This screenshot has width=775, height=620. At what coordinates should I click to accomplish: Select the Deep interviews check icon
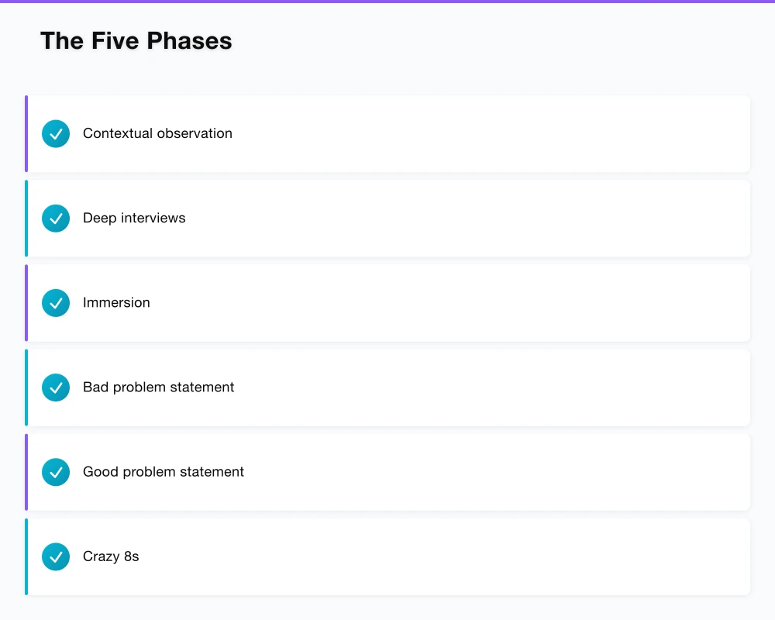[x=56, y=218]
